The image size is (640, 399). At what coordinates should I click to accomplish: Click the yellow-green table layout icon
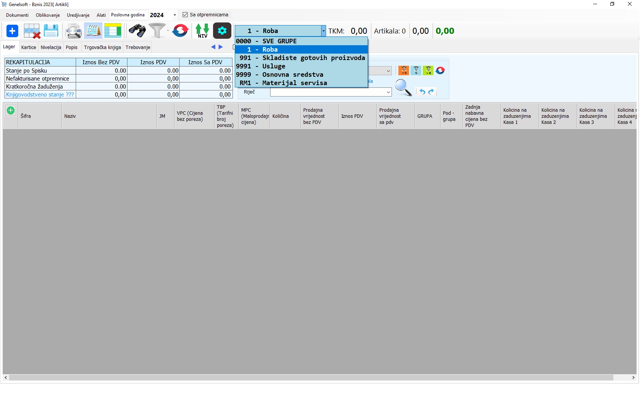tap(113, 31)
